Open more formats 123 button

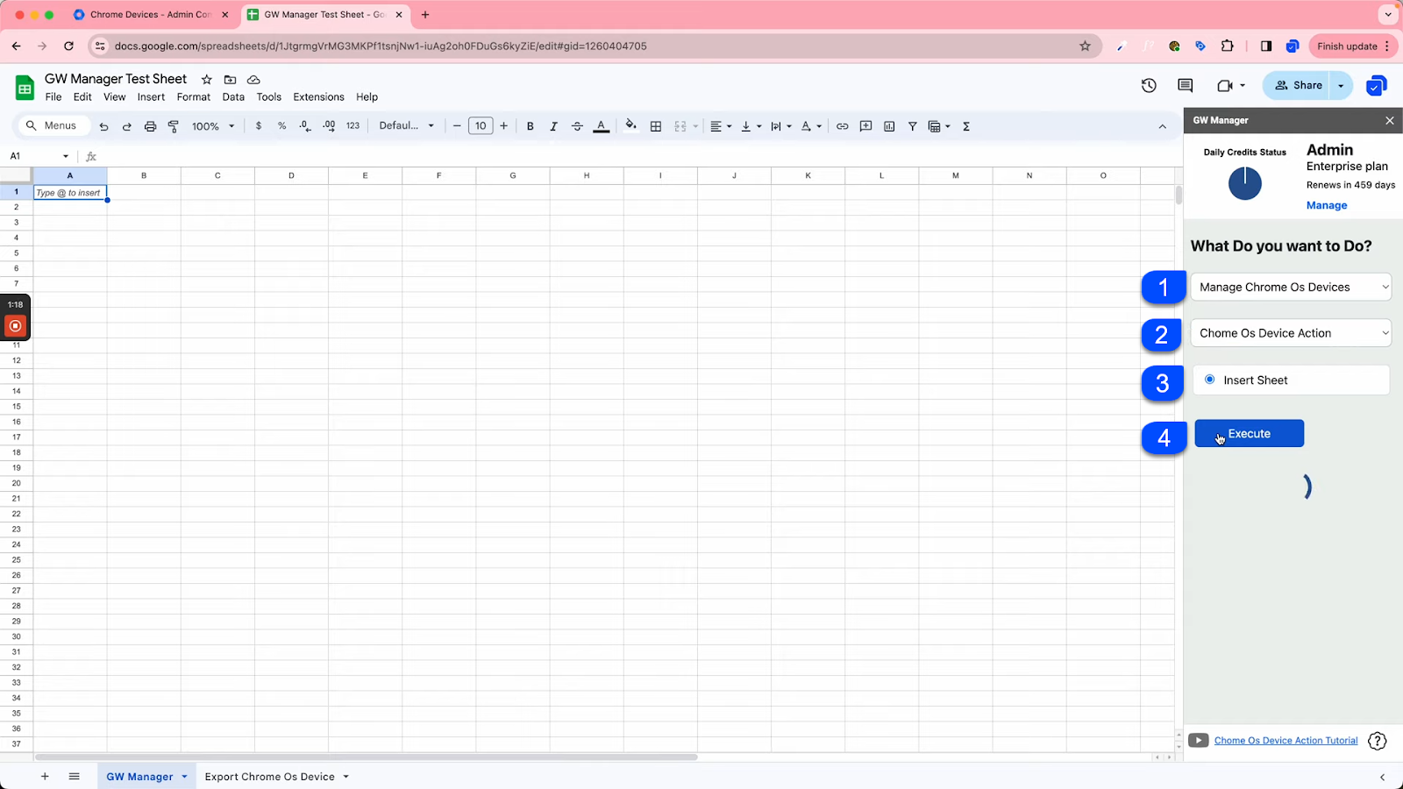point(353,126)
